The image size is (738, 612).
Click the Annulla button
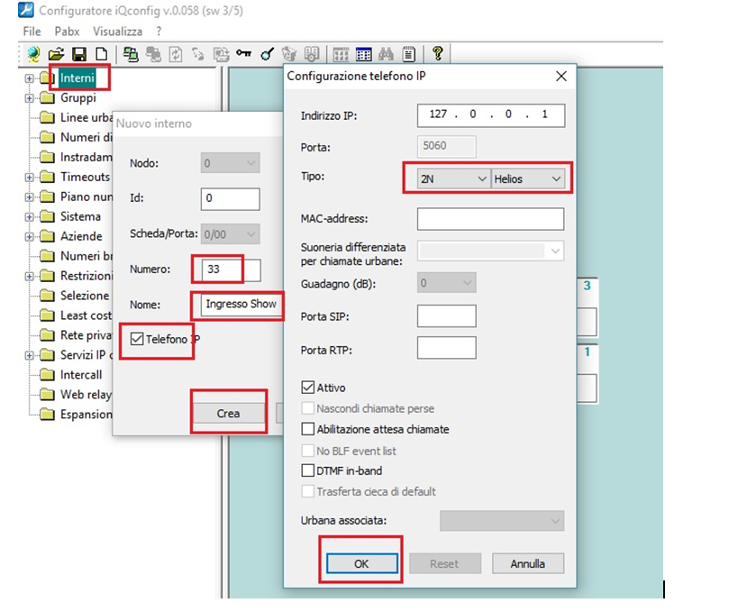point(528,563)
